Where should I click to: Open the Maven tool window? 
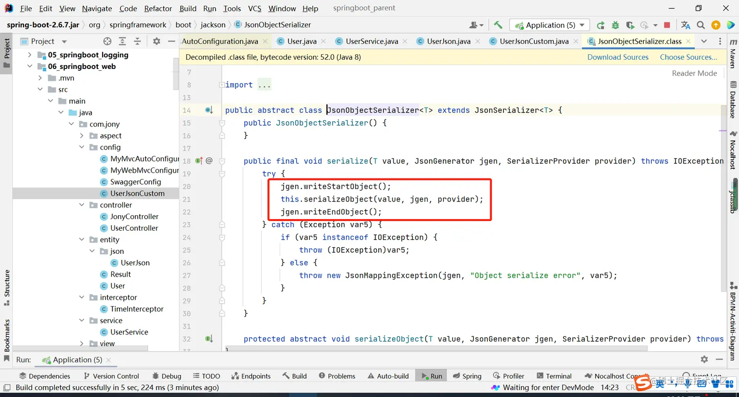click(733, 54)
